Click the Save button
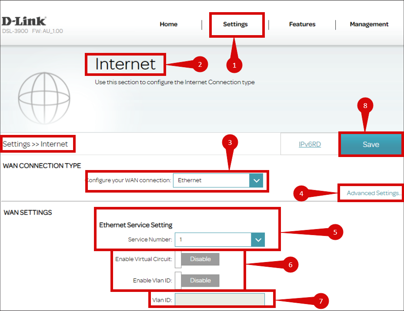Image resolution: width=404 pixels, height=311 pixels. pos(371,144)
